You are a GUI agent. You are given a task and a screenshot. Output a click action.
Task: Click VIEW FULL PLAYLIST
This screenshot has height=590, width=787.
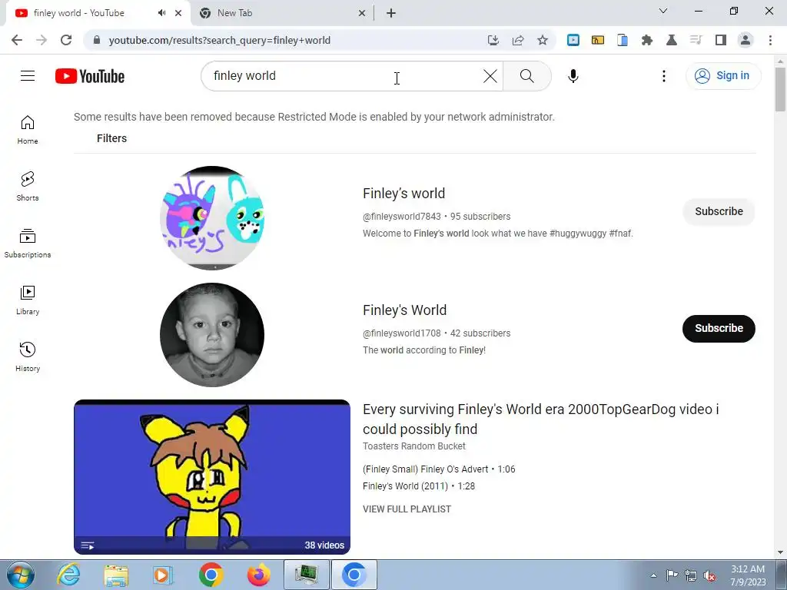pyautogui.click(x=407, y=509)
